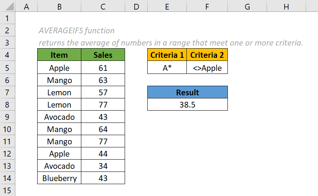Click the Blueberry cell

59,178
